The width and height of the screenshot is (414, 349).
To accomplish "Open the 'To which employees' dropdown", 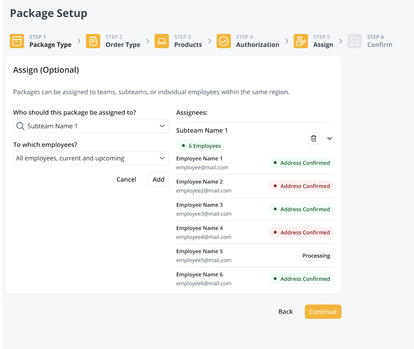I will (162, 158).
